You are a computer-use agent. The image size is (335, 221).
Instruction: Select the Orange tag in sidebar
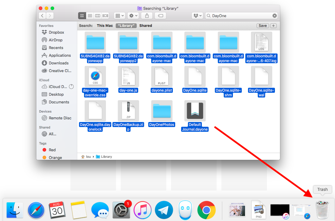pos(52,158)
